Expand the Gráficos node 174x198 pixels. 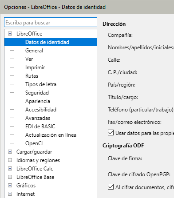(x=10, y=186)
